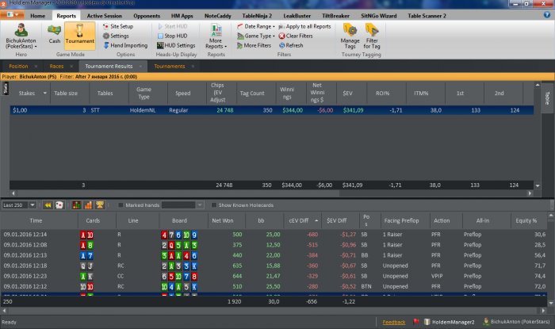Click the Filter for Tag icon

point(373,34)
